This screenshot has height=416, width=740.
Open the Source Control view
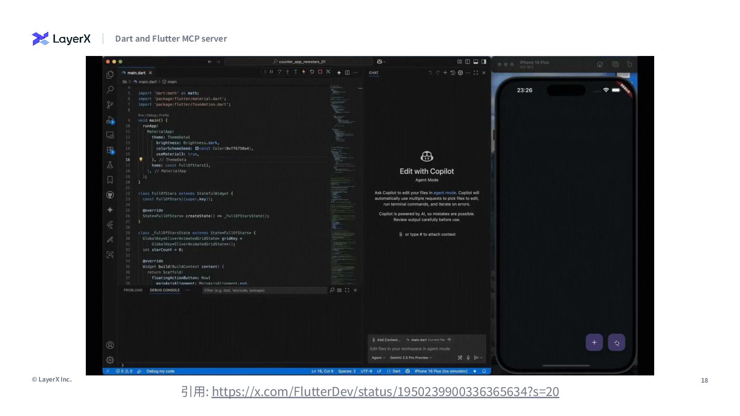click(110, 105)
